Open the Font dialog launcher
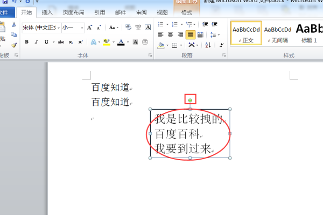This screenshot has width=323, height=215. (x=150, y=55)
